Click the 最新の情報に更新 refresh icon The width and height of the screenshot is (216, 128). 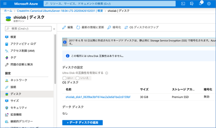78,27
